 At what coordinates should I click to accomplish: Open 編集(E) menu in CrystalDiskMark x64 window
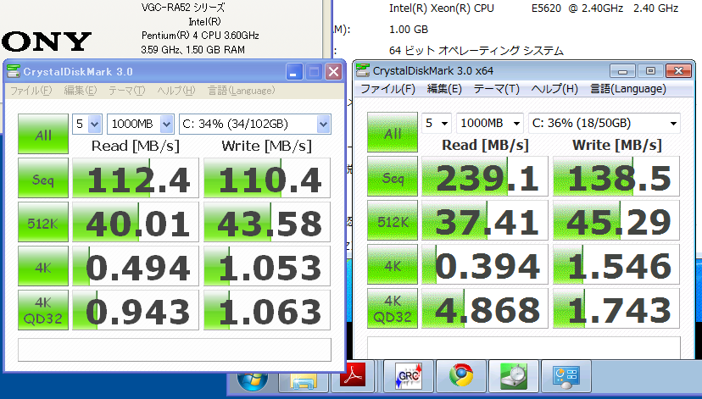[444, 89]
